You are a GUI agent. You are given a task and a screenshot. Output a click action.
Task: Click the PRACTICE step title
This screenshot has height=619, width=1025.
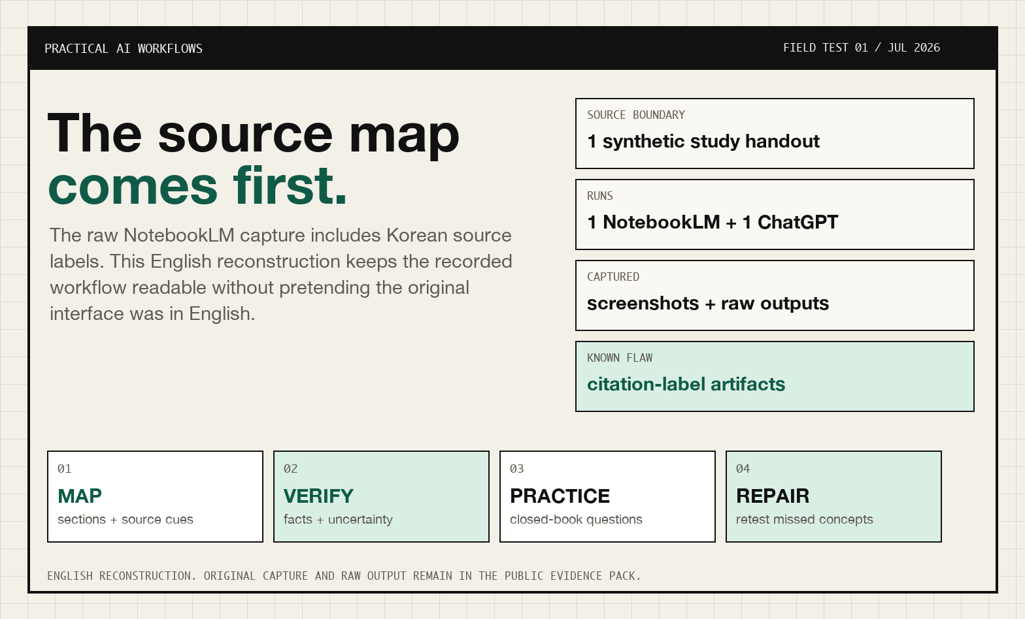pos(560,496)
